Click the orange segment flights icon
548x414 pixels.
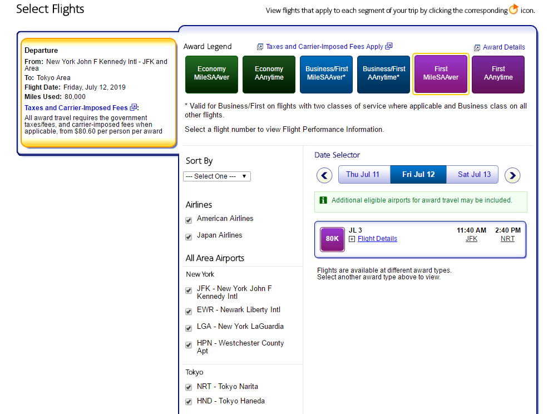[514, 9]
